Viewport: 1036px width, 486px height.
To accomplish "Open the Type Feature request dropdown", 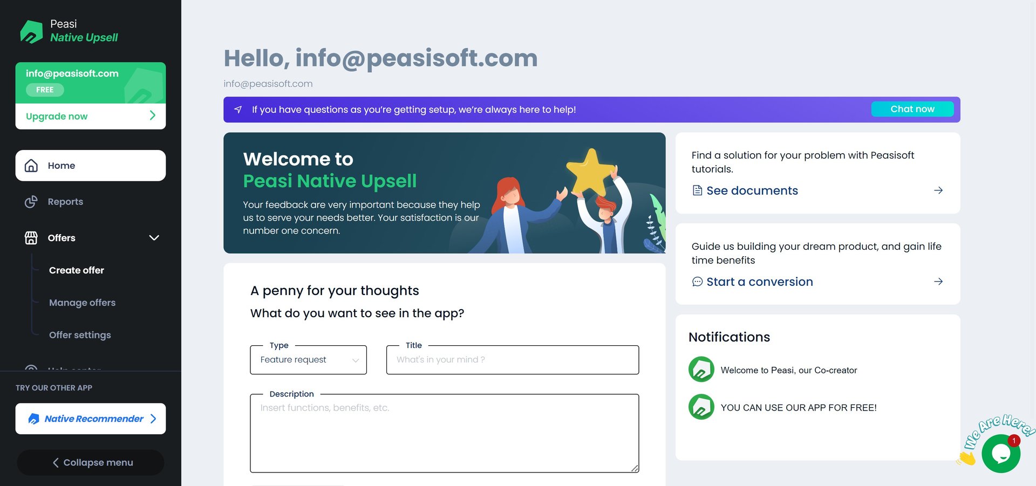I will pyautogui.click(x=309, y=360).
